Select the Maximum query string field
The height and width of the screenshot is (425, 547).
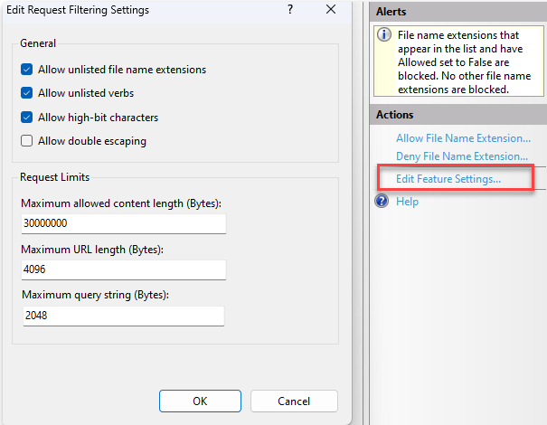pyautogui.click(x=123, y=316)
